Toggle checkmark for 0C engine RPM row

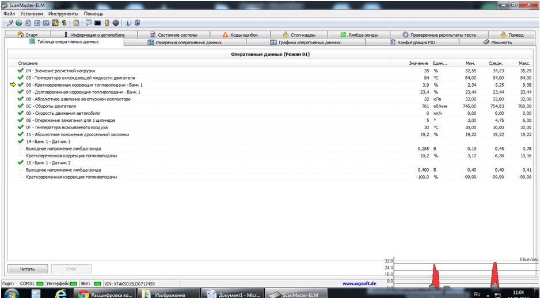(21, 106)
